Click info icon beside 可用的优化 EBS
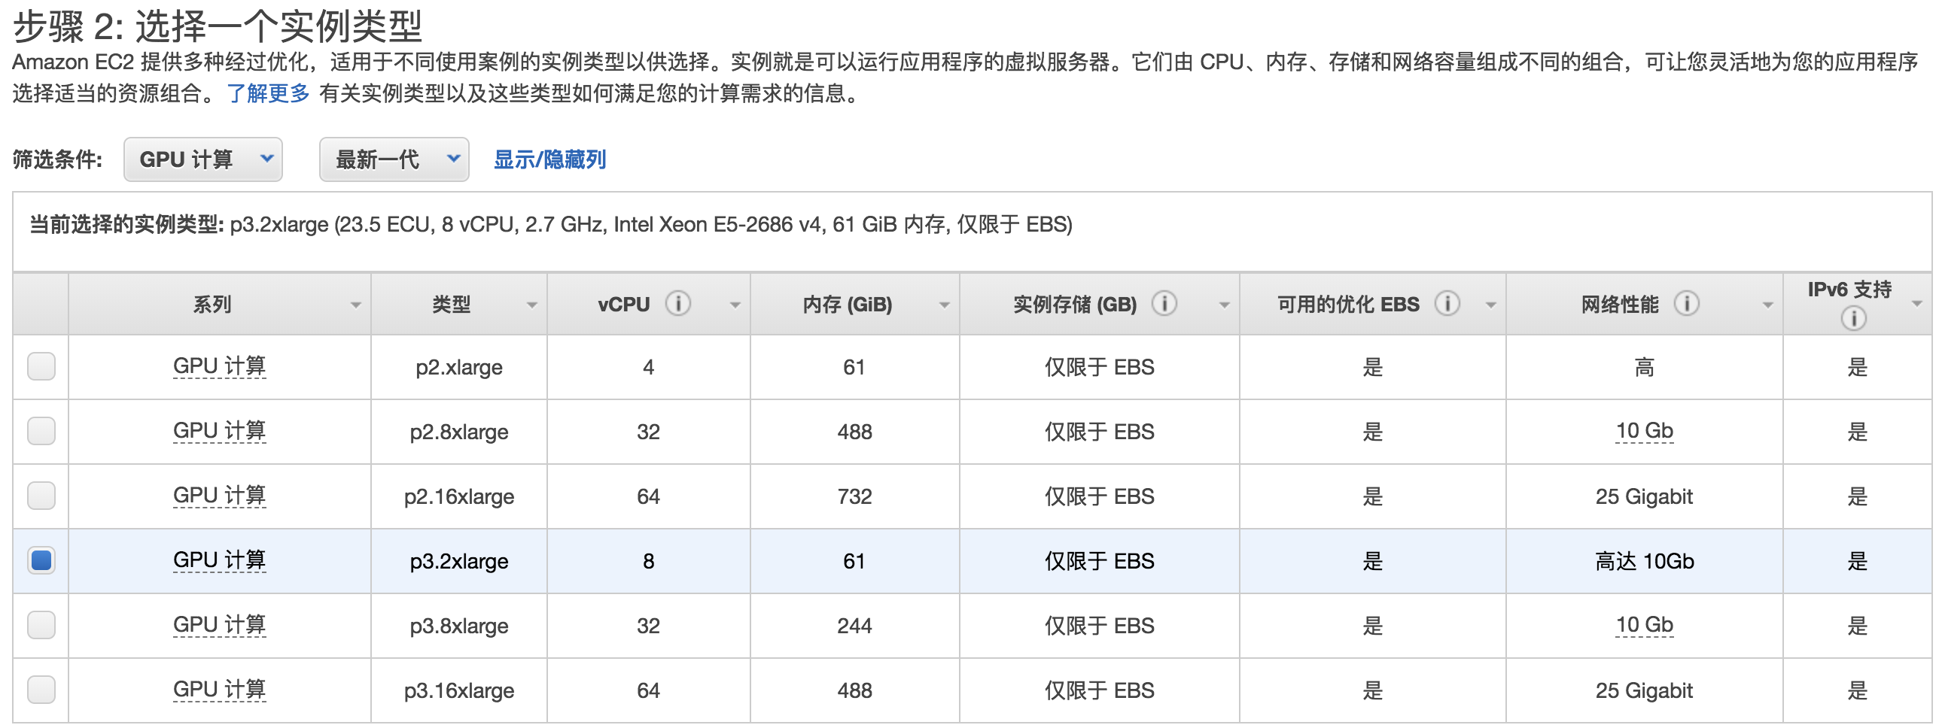The height and width of the screenshot is (728, 1942). click(1447, 304)
